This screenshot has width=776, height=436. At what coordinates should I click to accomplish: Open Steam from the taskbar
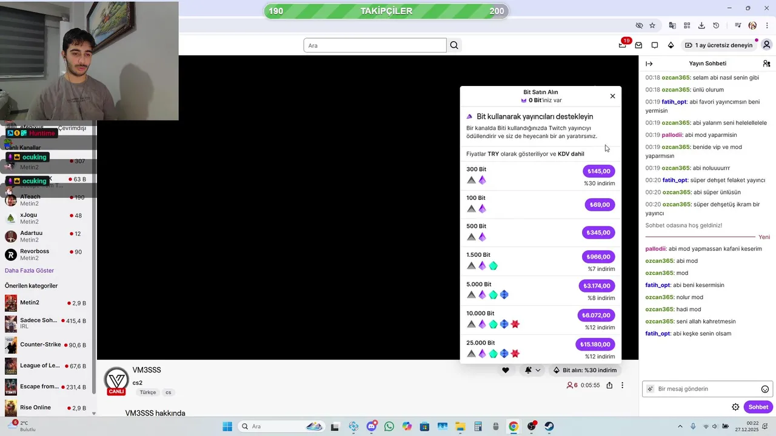pos(549,426)
